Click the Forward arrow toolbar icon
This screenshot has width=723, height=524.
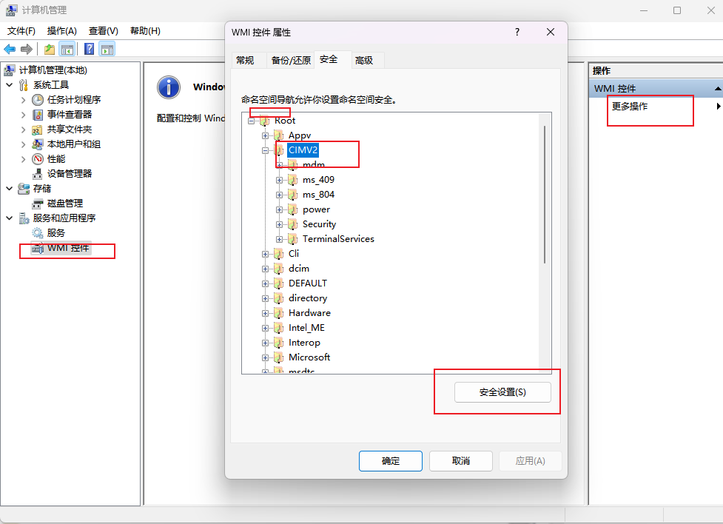pyautogui.click(x=27, y=49)
